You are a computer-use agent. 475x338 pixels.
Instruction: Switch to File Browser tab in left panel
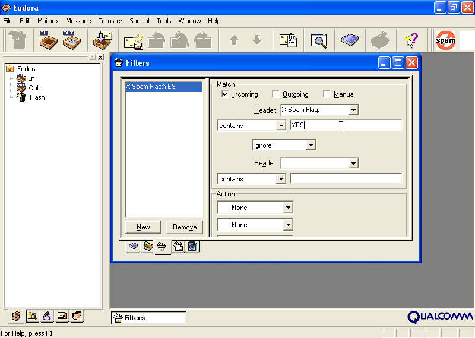click(x=33, y=316)
